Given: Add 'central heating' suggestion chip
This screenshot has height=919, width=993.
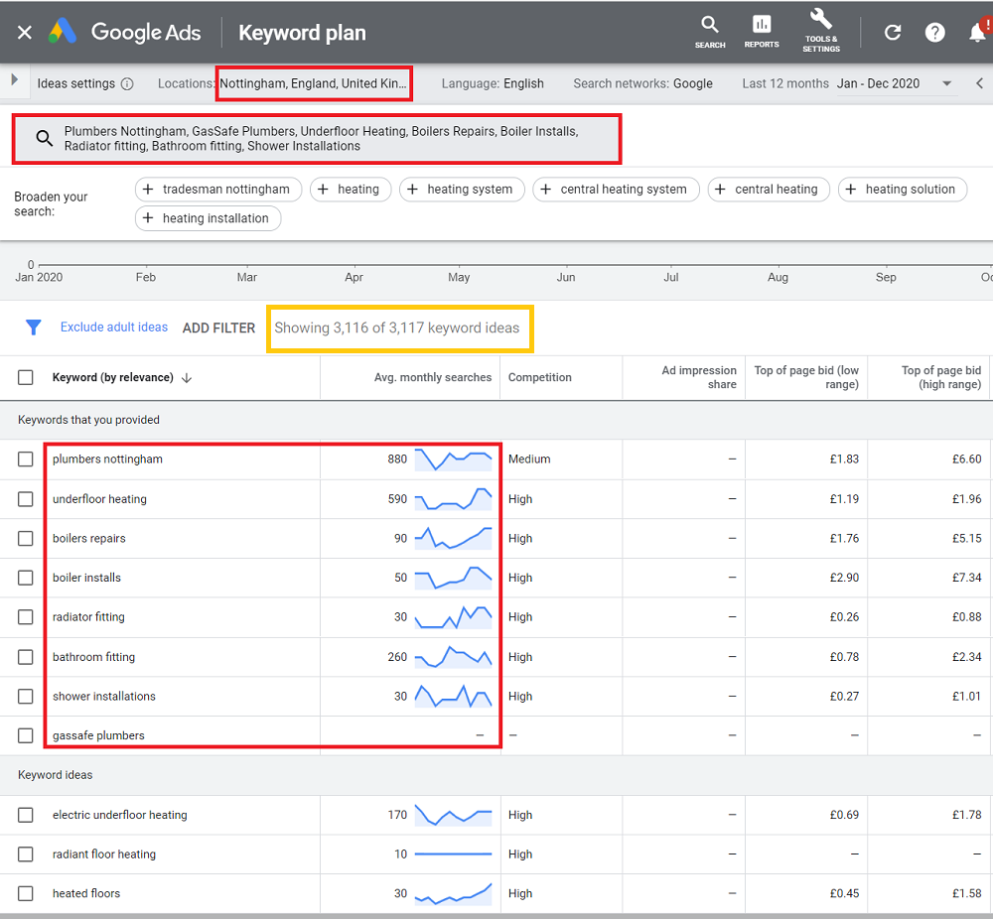Looking at the screenshot, I should pos(769,190).
